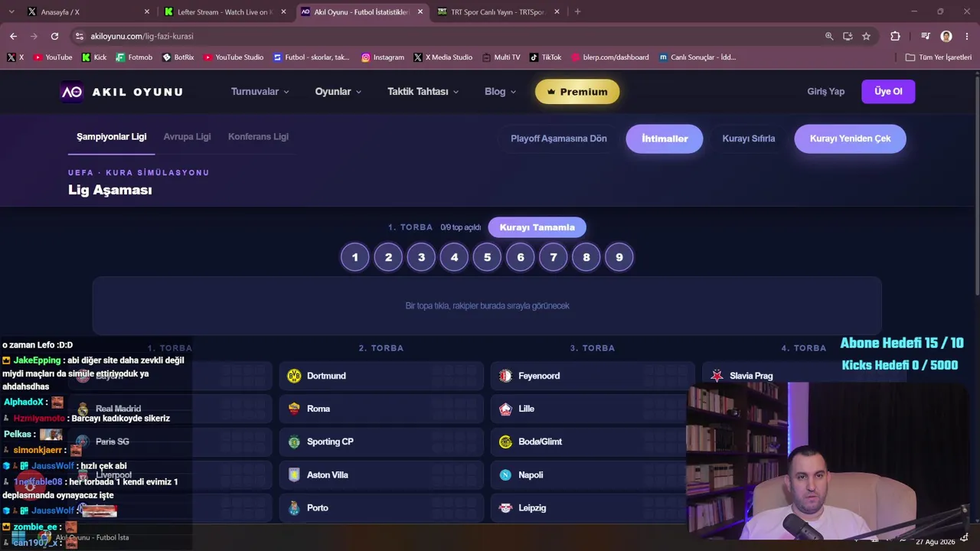The width and height of the screenshot is (980, 551).
Task: Open the browser extensions puzzle icon
Action: [895, 36]
